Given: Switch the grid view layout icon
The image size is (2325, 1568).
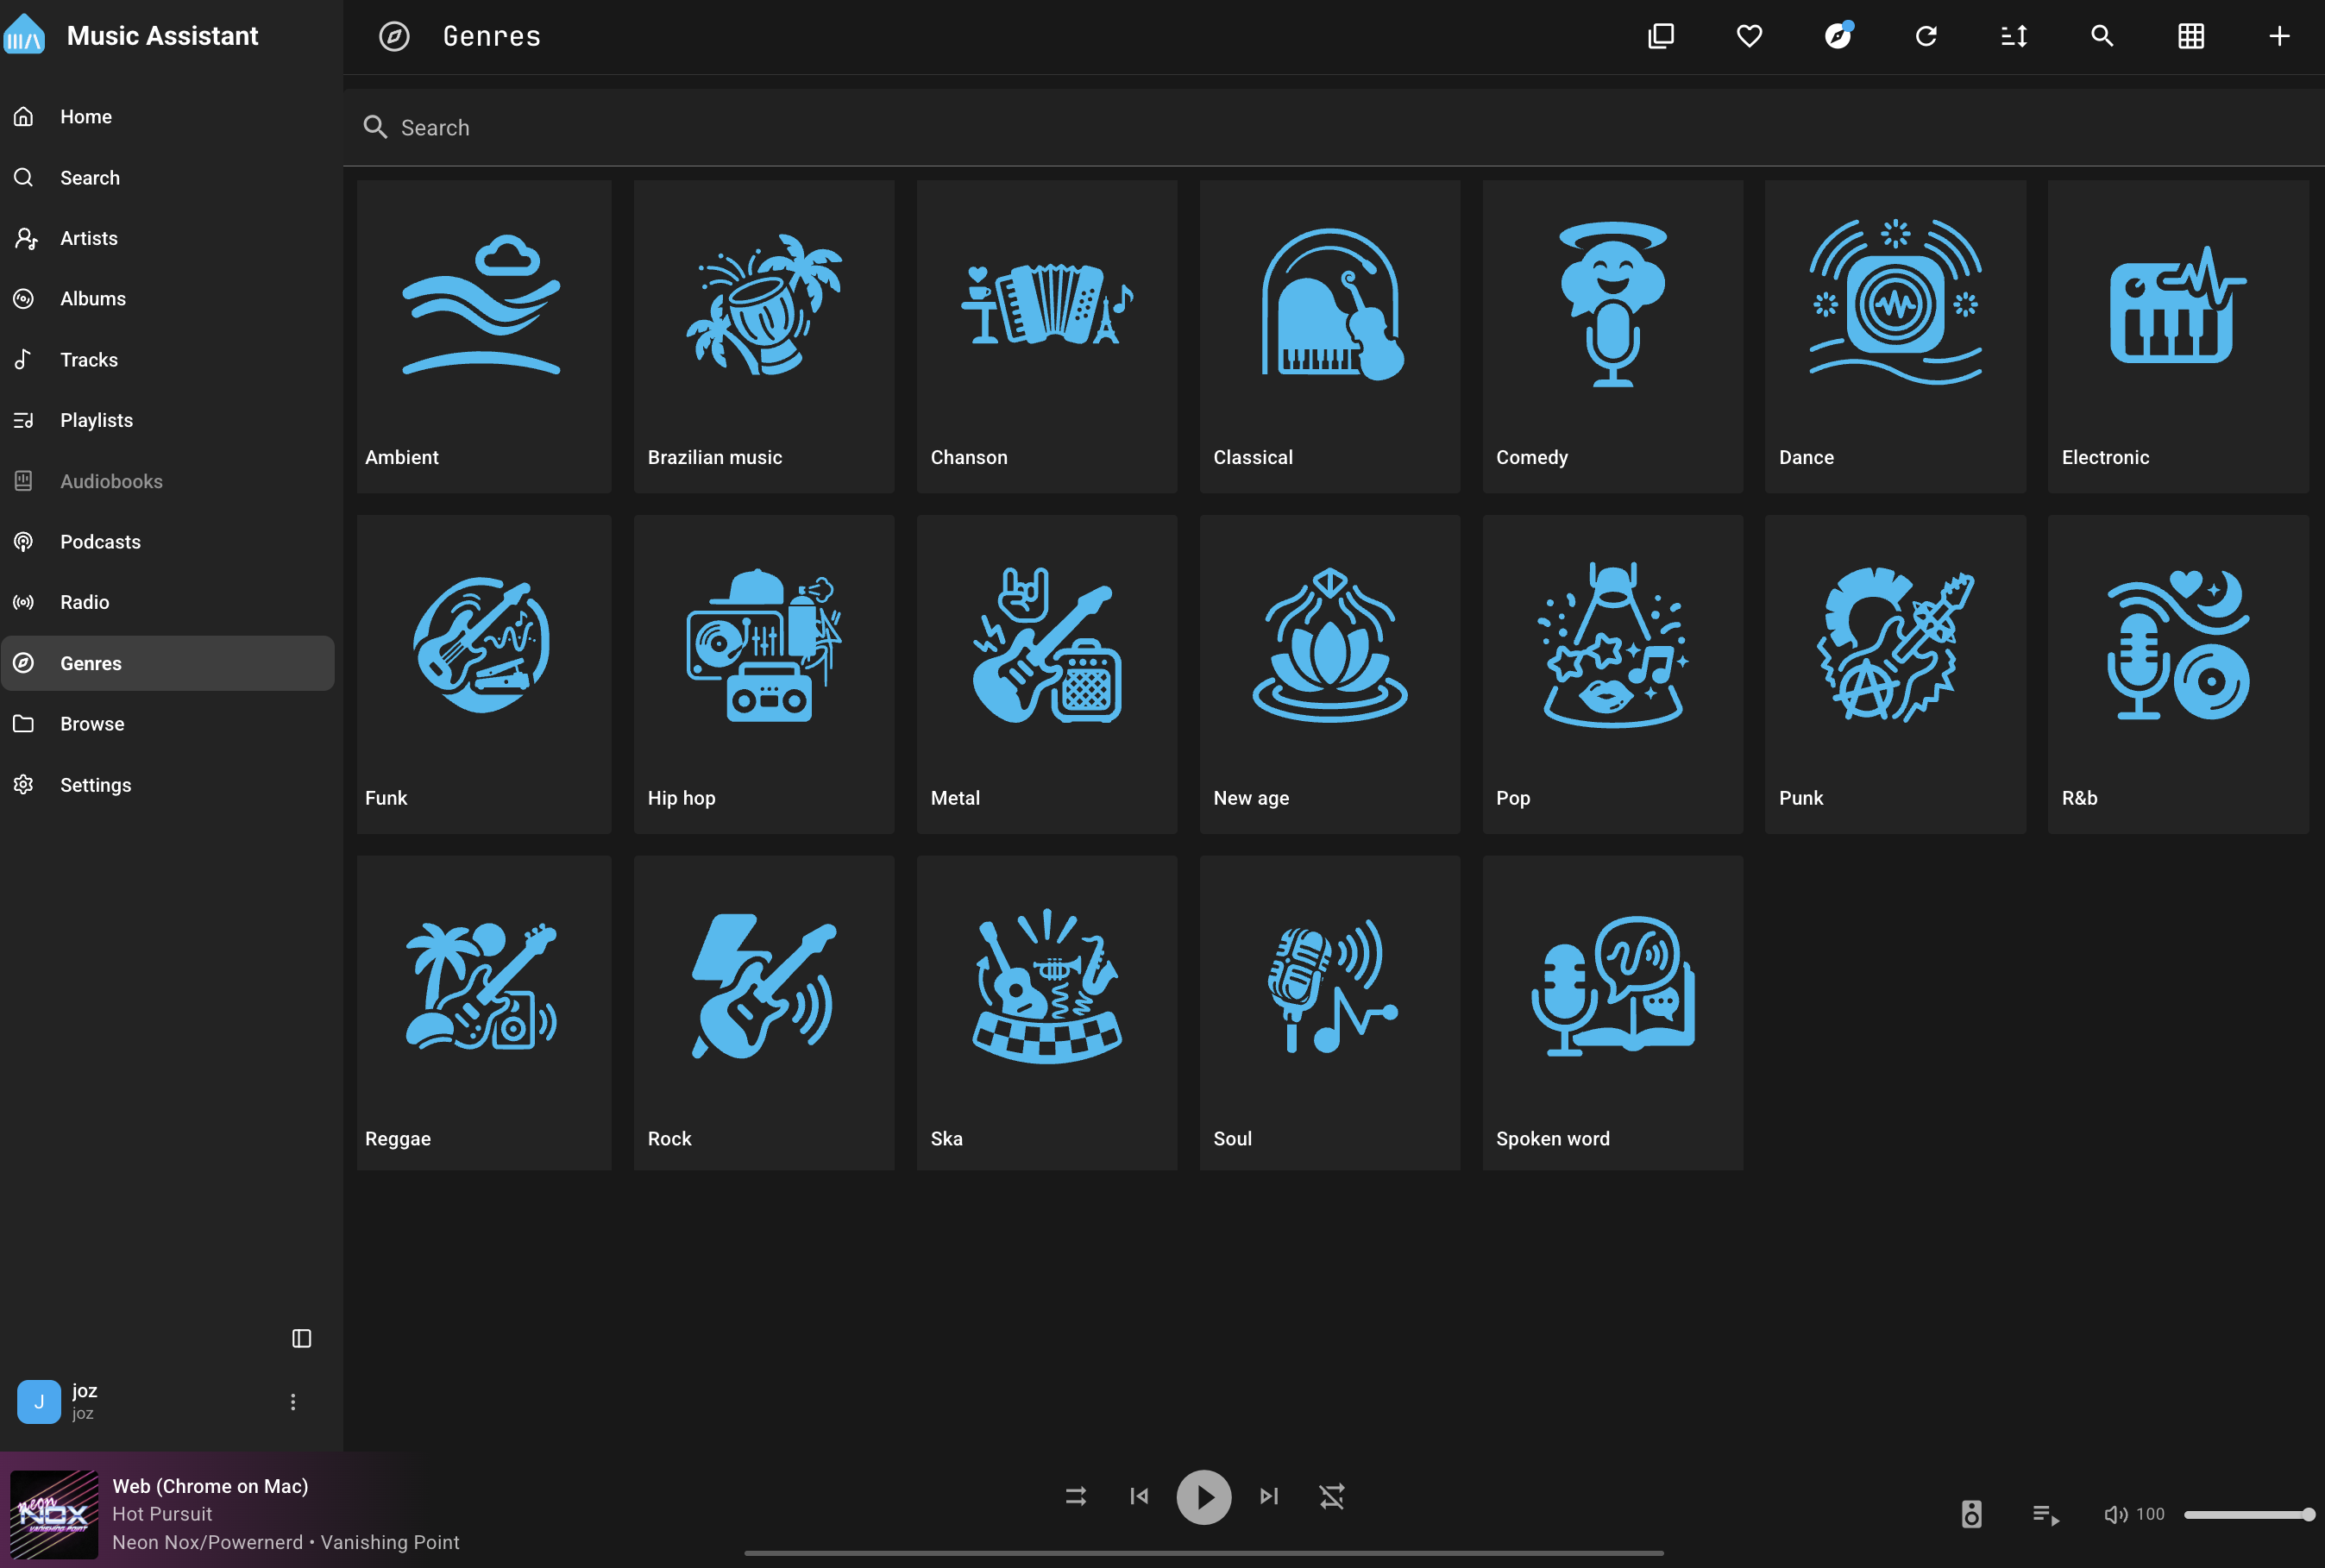Looking at the screenshot, I should (2191, 37).
